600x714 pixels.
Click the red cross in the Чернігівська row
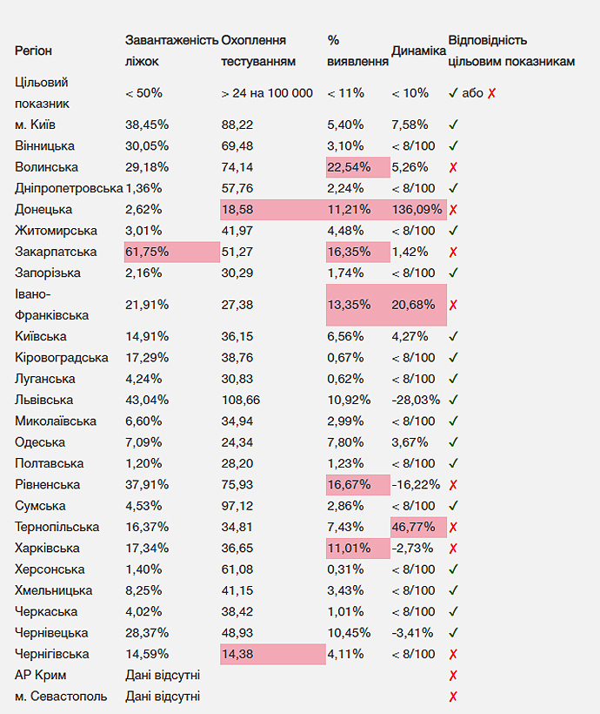[x=453, y=654]
